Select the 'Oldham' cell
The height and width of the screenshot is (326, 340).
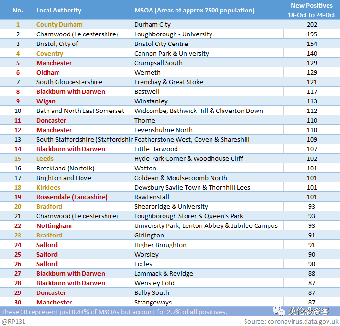tap(48, 72)
